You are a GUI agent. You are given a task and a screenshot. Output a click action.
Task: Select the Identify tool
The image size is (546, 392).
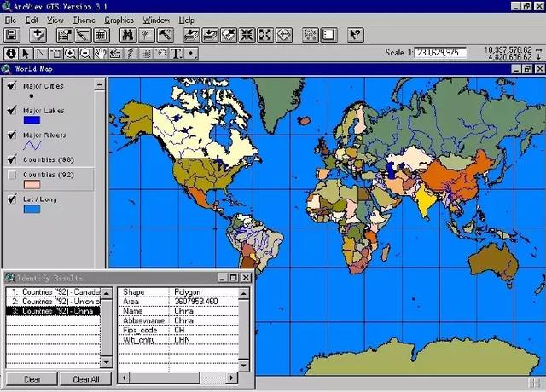click(x=10, y=53)
